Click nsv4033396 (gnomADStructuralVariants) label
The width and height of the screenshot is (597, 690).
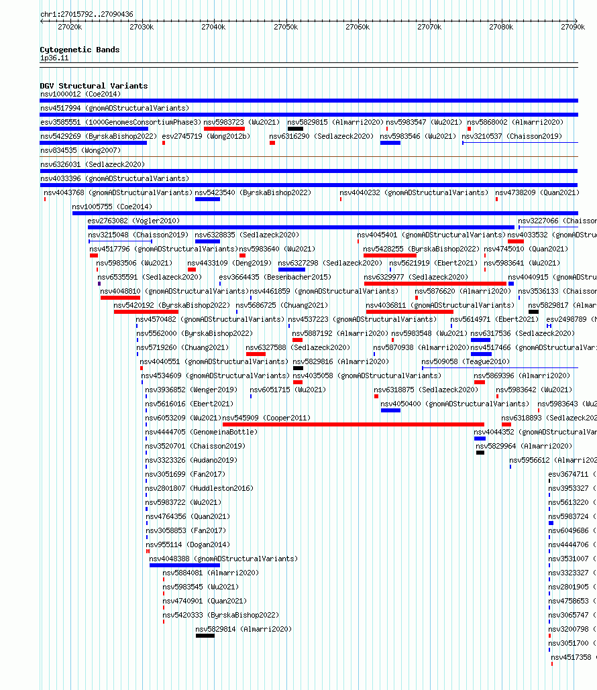click(x=115, y=178)
